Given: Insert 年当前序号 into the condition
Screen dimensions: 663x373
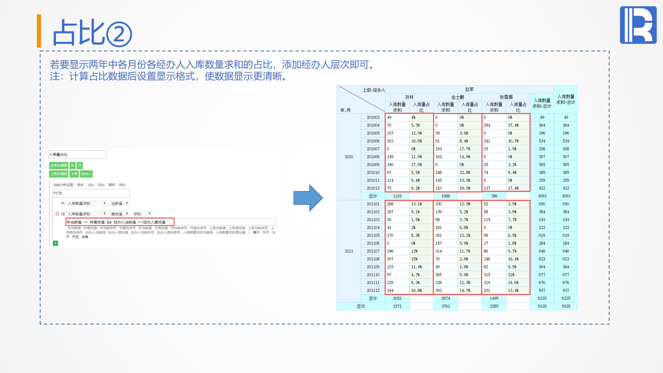Looking at the screenshot, I should 108,228.
